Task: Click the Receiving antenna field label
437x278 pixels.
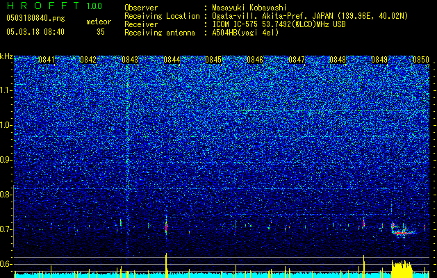Action: pos(160,33)
